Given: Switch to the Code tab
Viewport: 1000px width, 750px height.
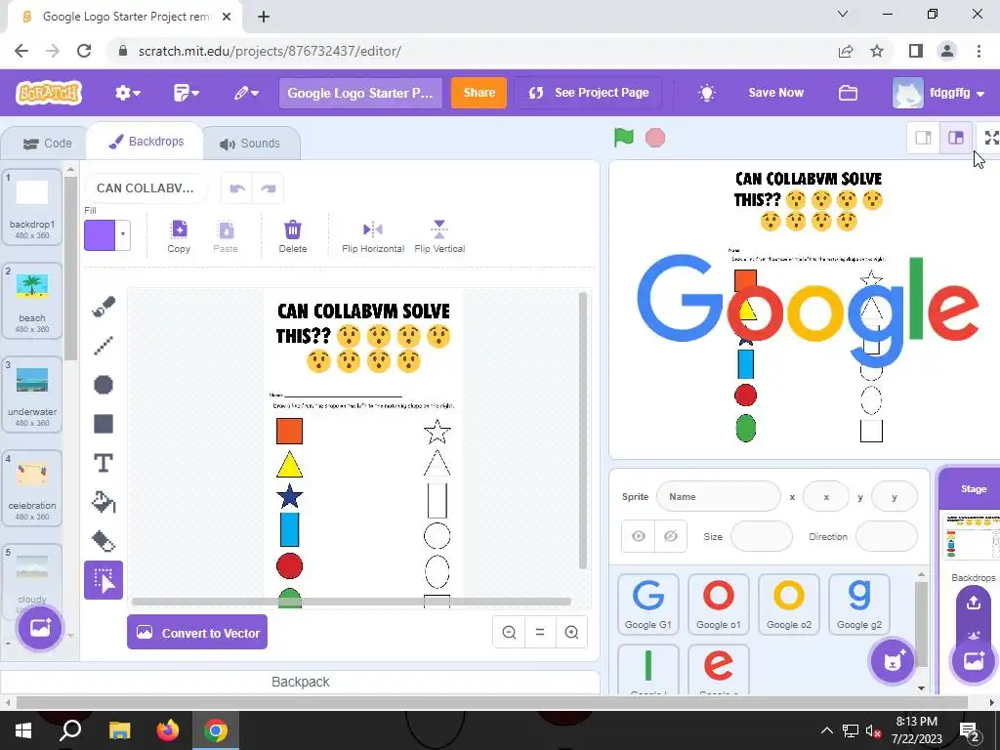Looking at the screenshot, I should coord(47,144).
